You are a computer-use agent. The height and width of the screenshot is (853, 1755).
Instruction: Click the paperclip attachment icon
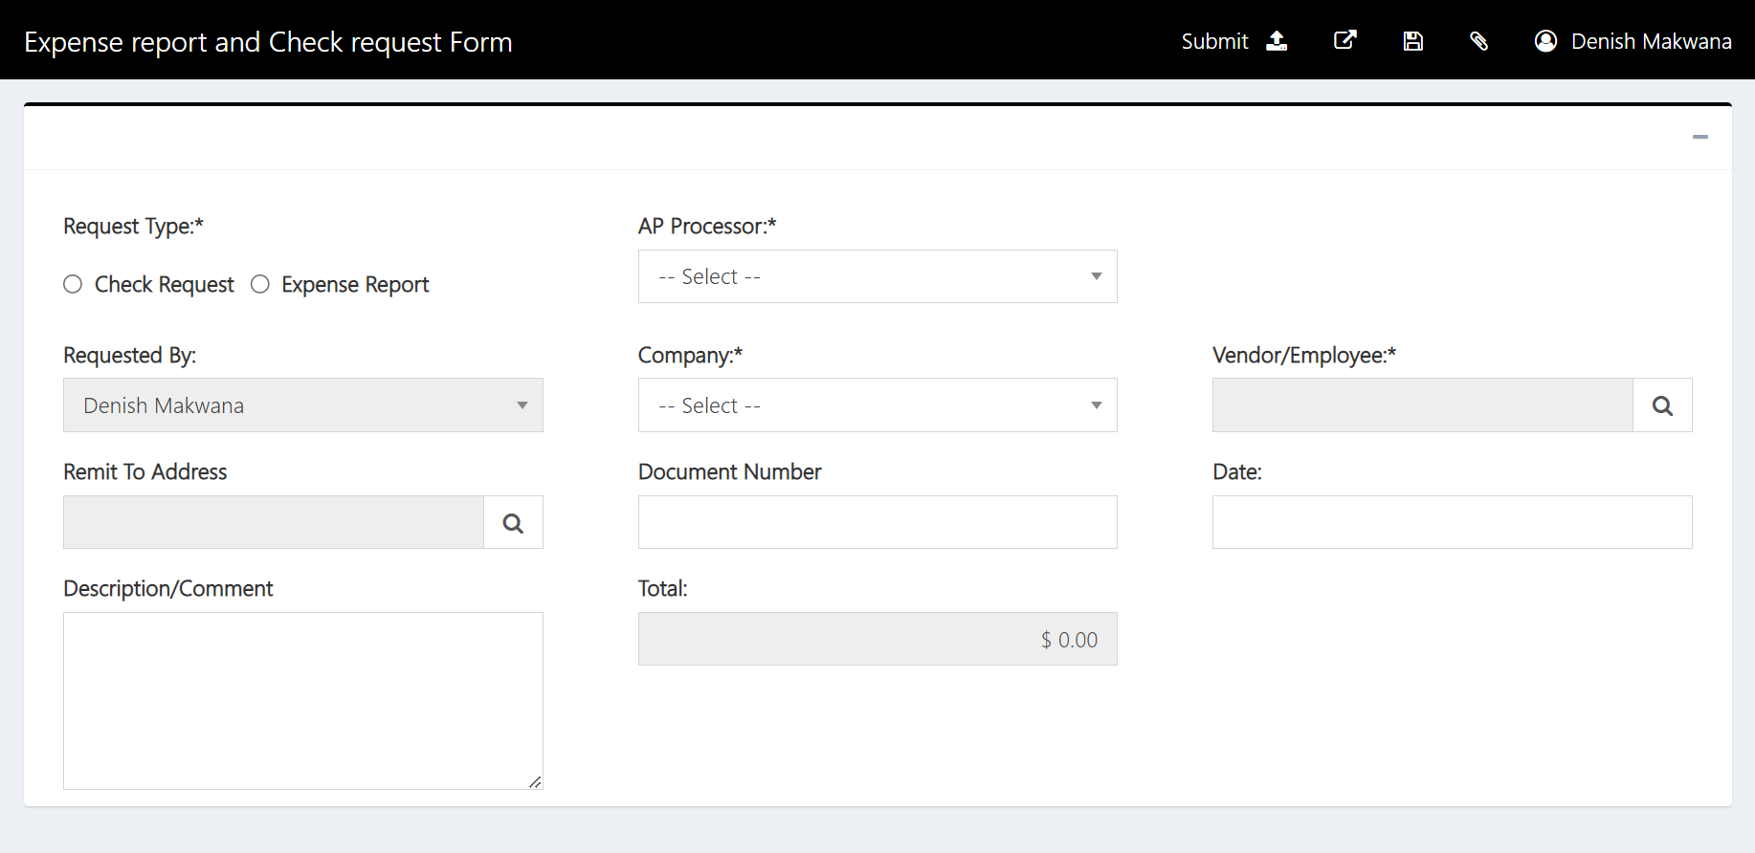coord(1478,41)
